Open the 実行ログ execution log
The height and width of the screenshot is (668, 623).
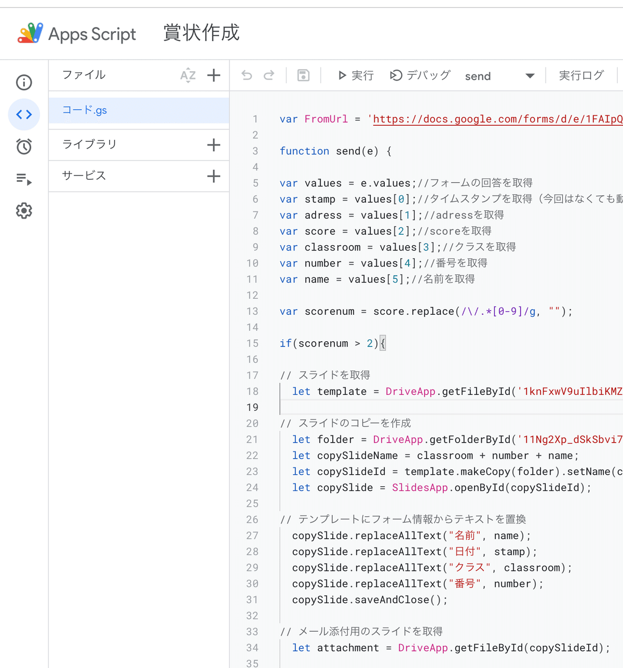click(581, 75)
